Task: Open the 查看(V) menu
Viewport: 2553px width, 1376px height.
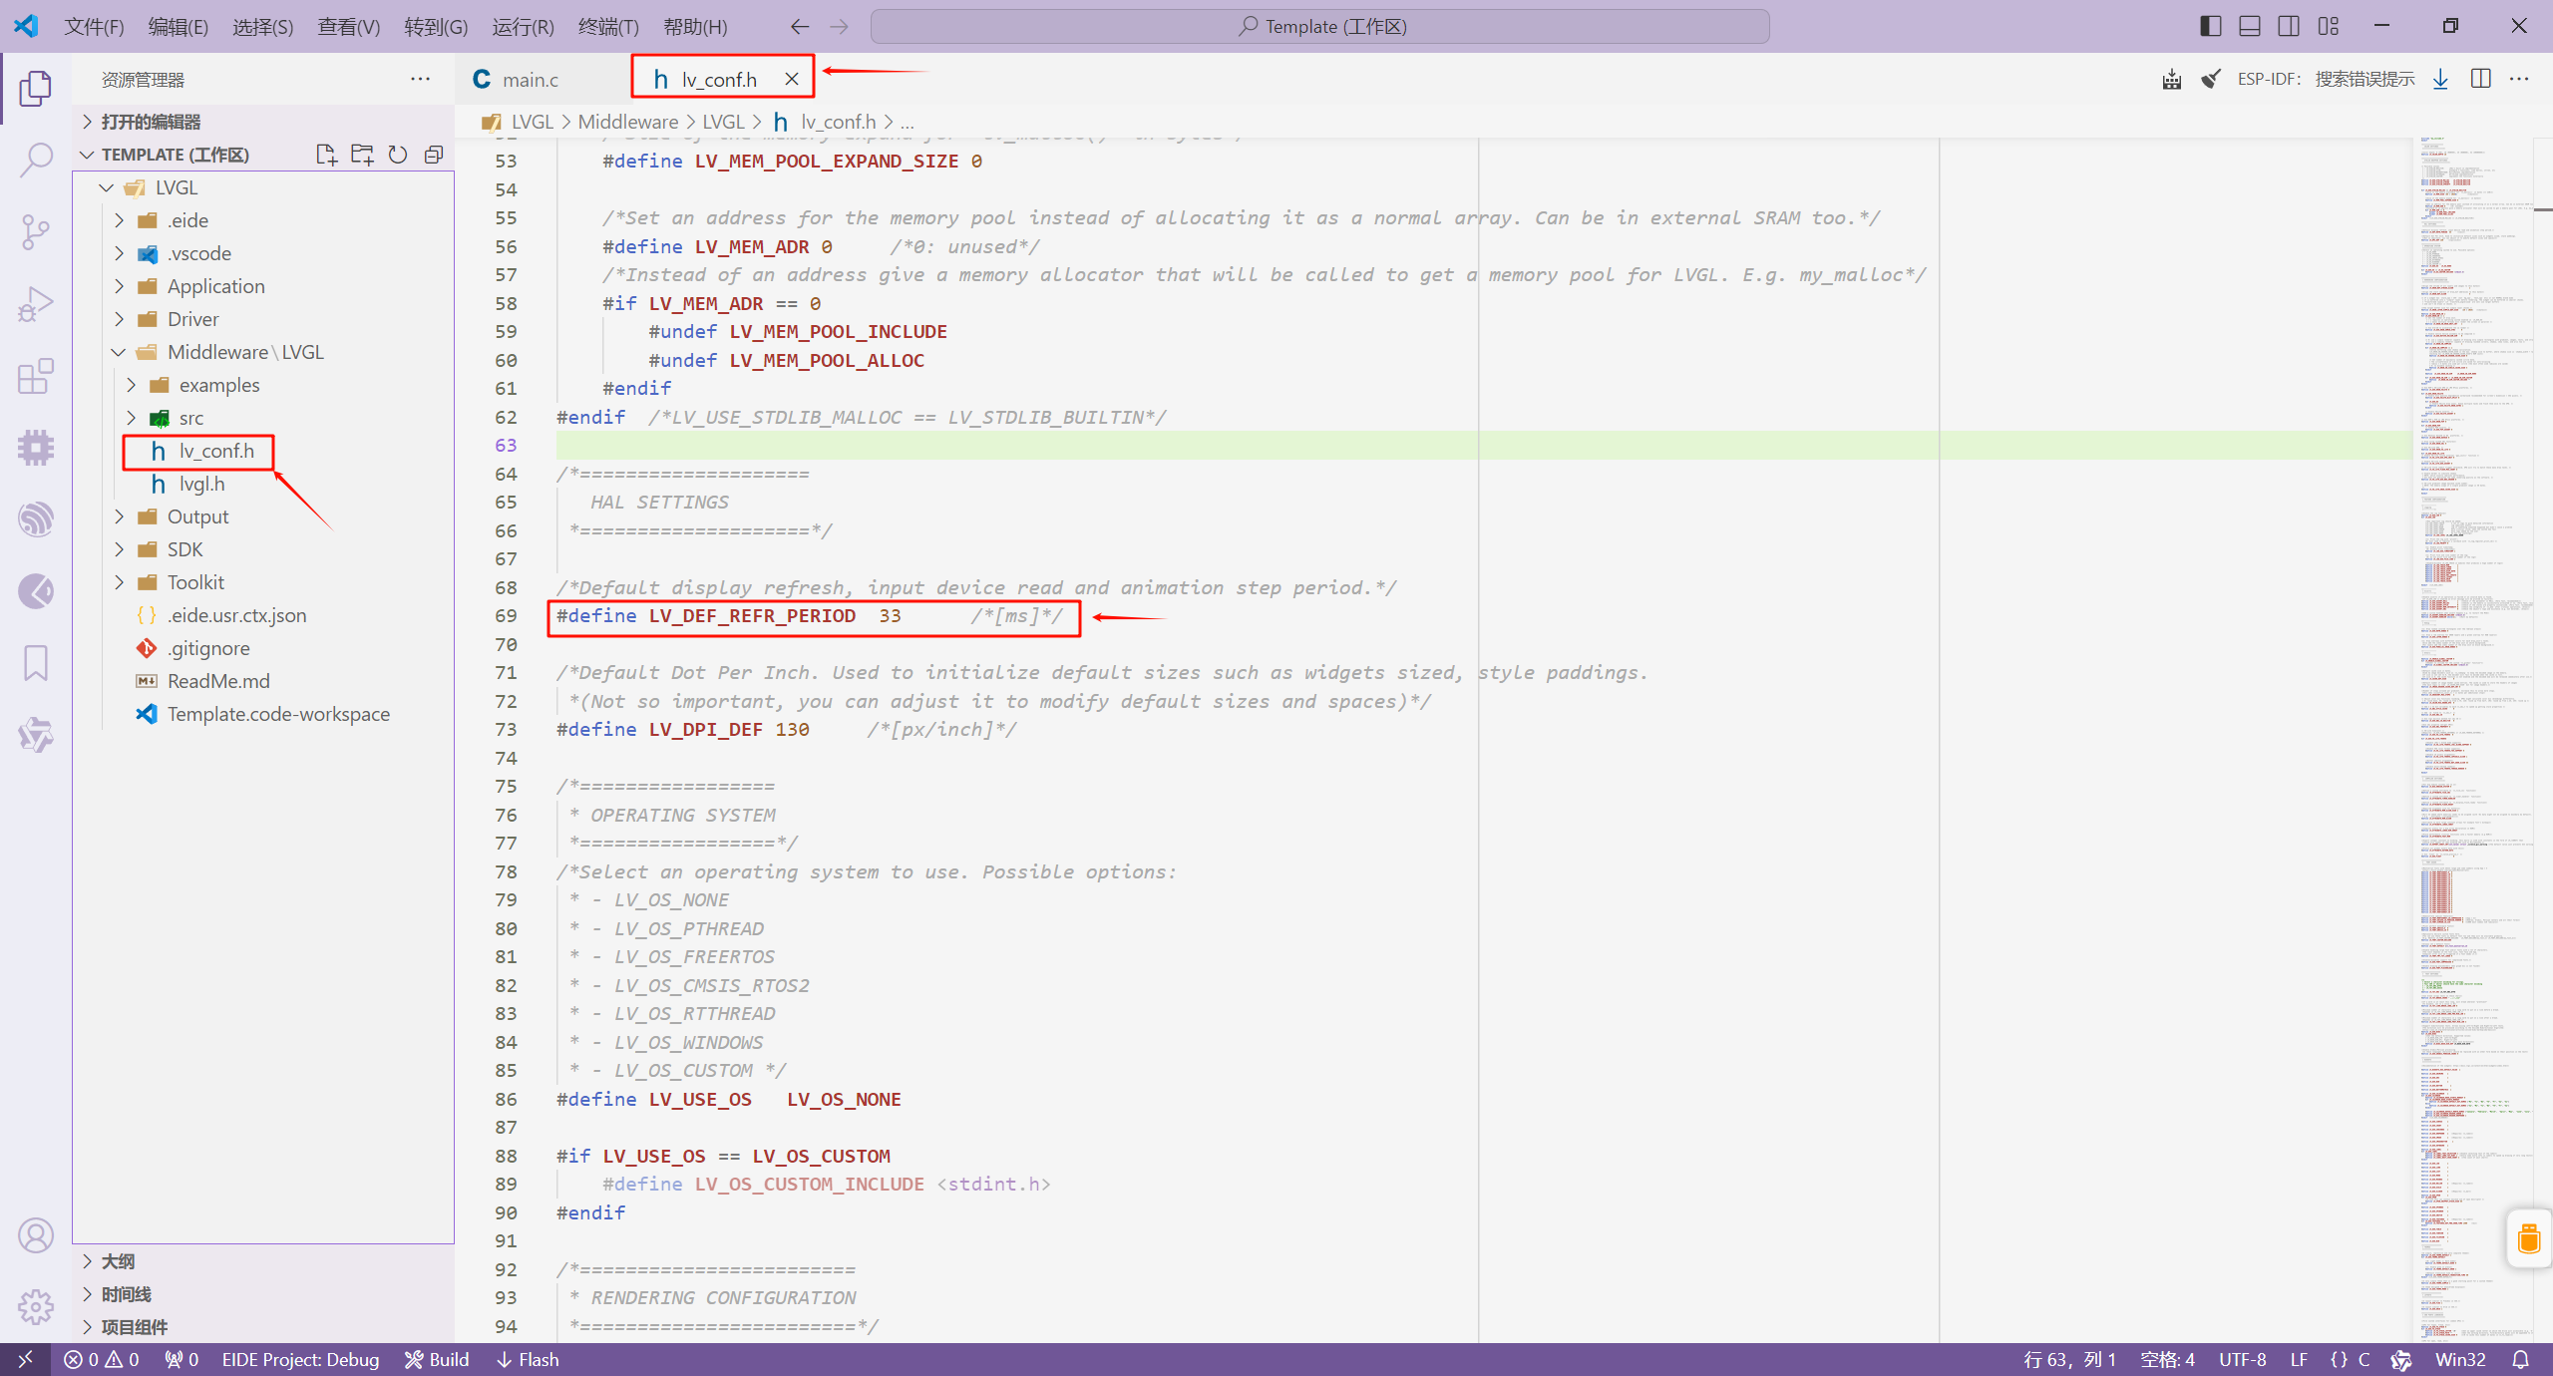Action: click(x=349, y=27)
